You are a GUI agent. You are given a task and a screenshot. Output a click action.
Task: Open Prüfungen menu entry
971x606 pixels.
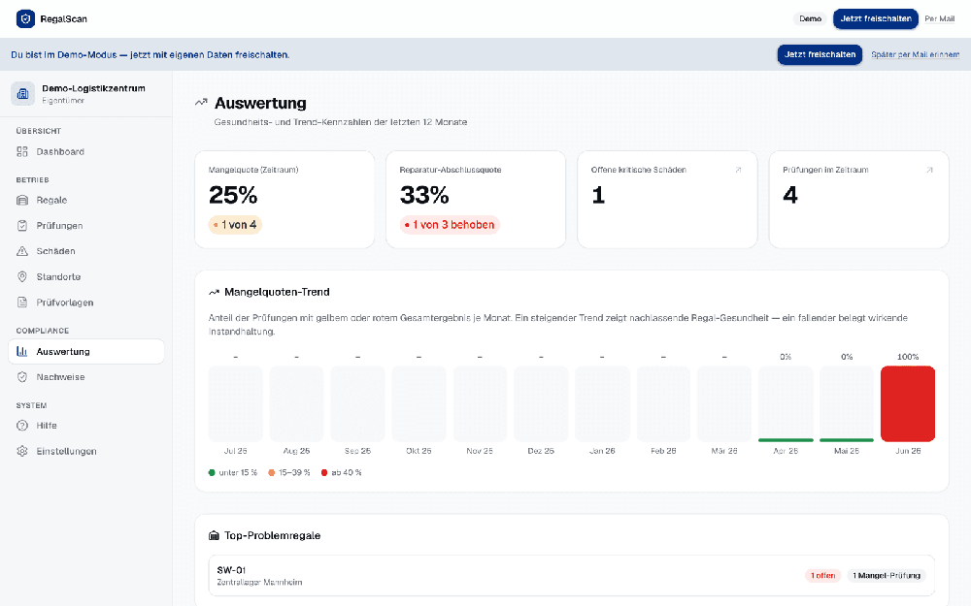click(86, 226)
